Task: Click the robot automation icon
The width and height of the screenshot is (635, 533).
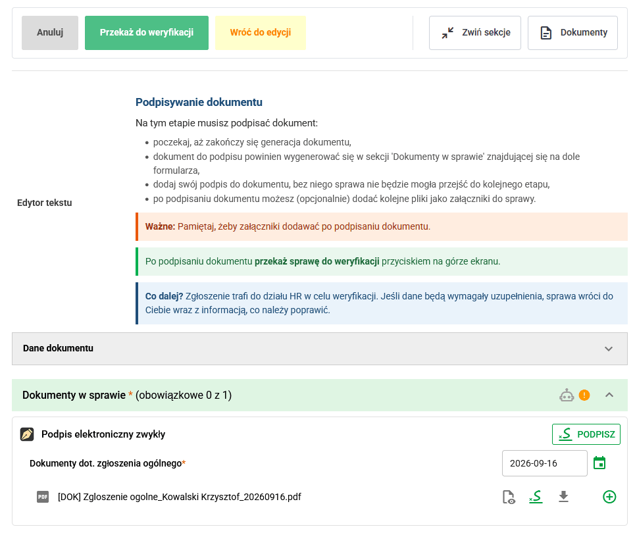Action: (567, 395)
